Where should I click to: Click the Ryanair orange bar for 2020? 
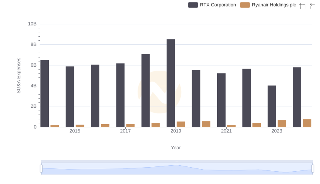click(x=206, y=124)
